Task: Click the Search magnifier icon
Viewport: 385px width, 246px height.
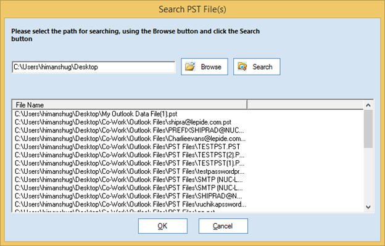Action: coord(242,67)
